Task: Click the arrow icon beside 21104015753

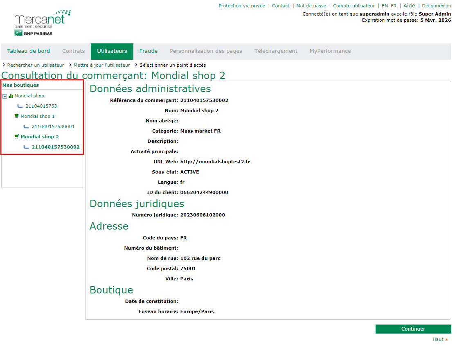Action: pos(20,106)
